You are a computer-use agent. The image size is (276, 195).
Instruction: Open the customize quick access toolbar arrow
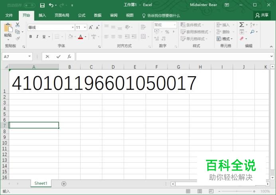click(72, 5)
